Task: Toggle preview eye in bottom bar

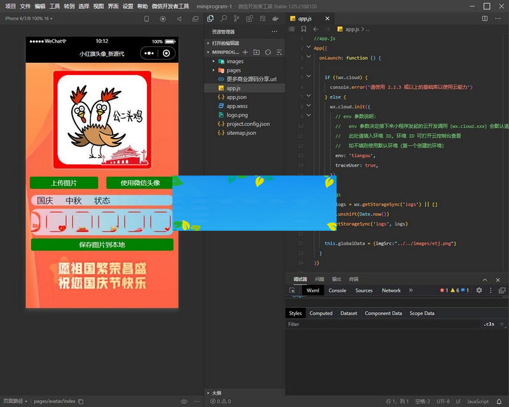Action: click(x=184, y=401)
